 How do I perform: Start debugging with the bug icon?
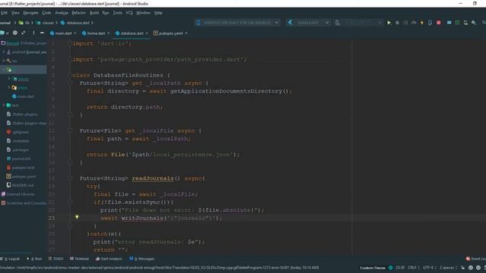[397, 23]
